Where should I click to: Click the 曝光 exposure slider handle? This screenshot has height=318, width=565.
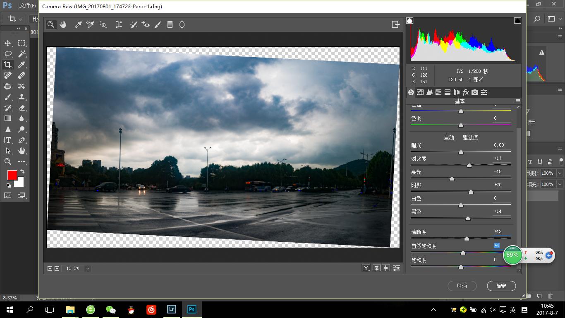pos(461,152)
